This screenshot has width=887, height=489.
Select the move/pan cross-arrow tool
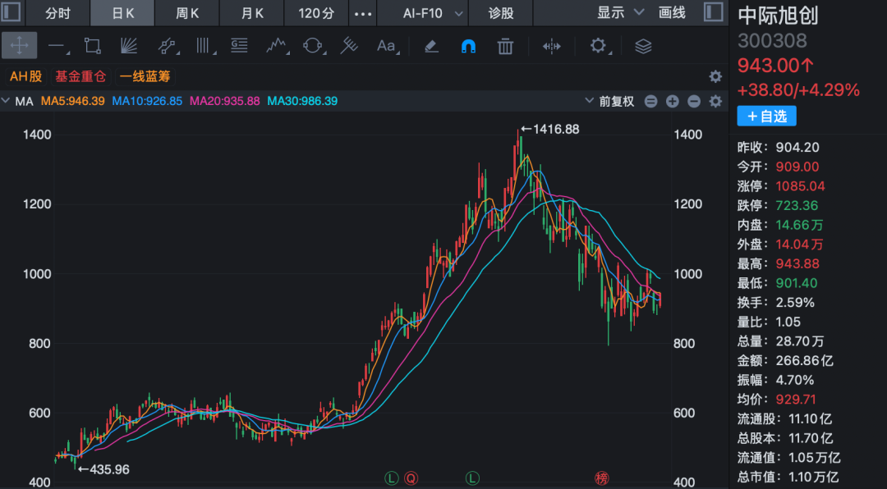tap(19, 46)
